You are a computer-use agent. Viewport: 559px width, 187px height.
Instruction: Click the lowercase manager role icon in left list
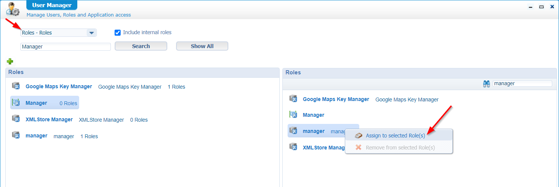click(16, 136)
